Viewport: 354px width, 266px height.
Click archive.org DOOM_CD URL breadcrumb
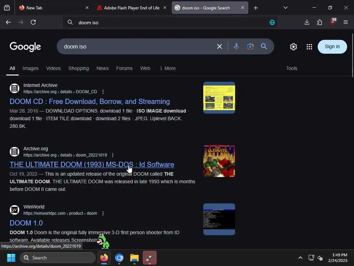(60, 92)
